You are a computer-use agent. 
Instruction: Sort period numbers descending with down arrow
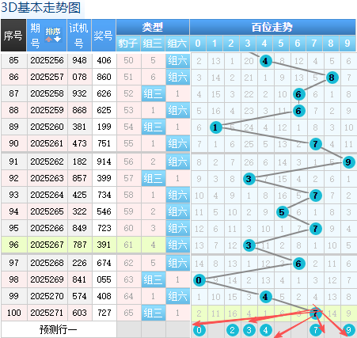pyautogui.click(x=58, y=40)
